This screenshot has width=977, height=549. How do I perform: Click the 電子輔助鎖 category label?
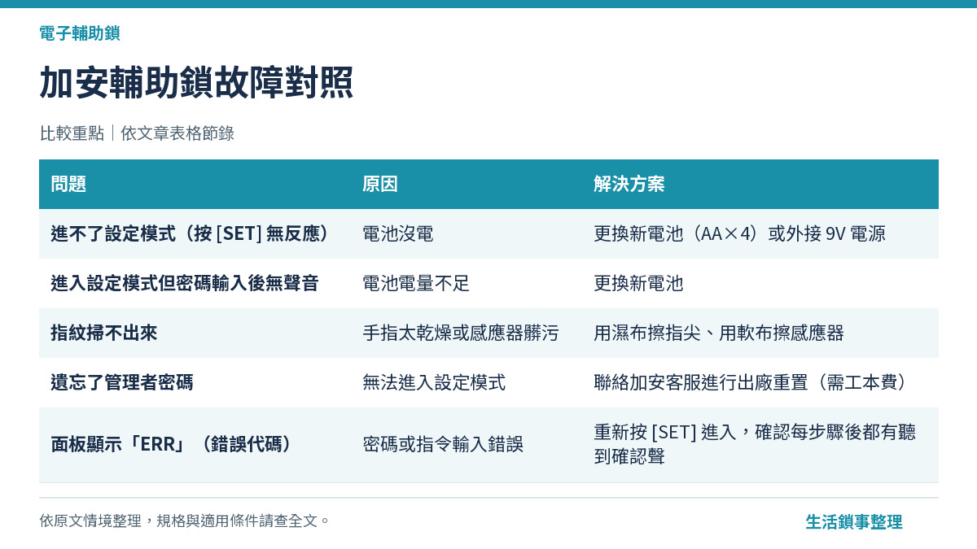click(80, 33)
